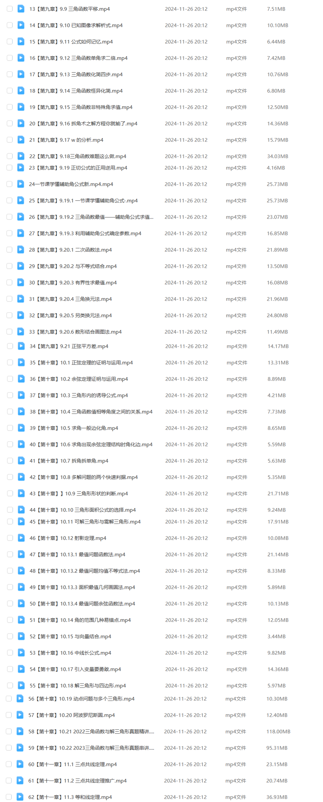This screenshot has height=802, width=323.
Task: Open file 20 9.16 拆角术之解方程你就输了.mp4
Action: pyautogui.click(x=83, y=123)
